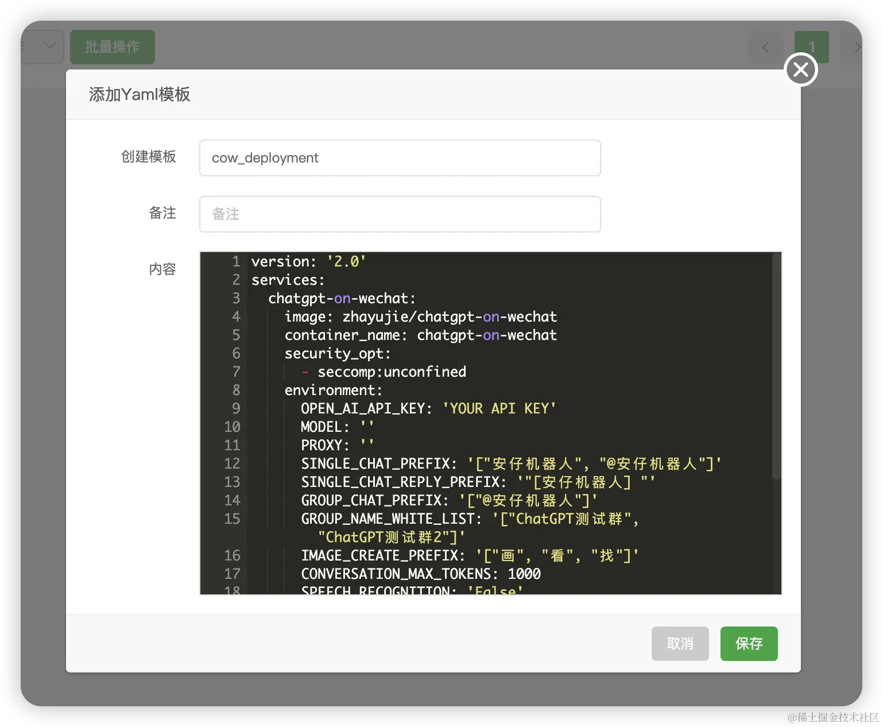Image resolution: width=883 pixels, height=727 pixels.
Task: Click the dimmed 批量操作 button behind the dialog
Action: 113,47
